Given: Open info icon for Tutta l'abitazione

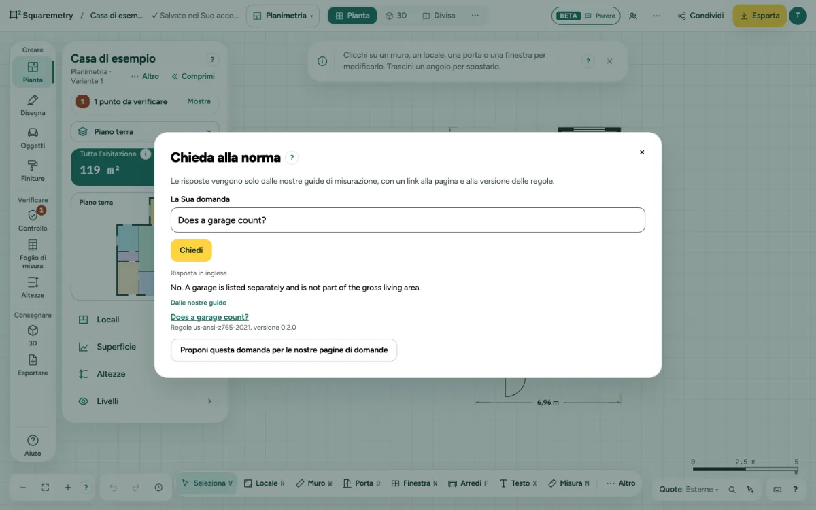Looking at the screenshot, I should 145,154.
